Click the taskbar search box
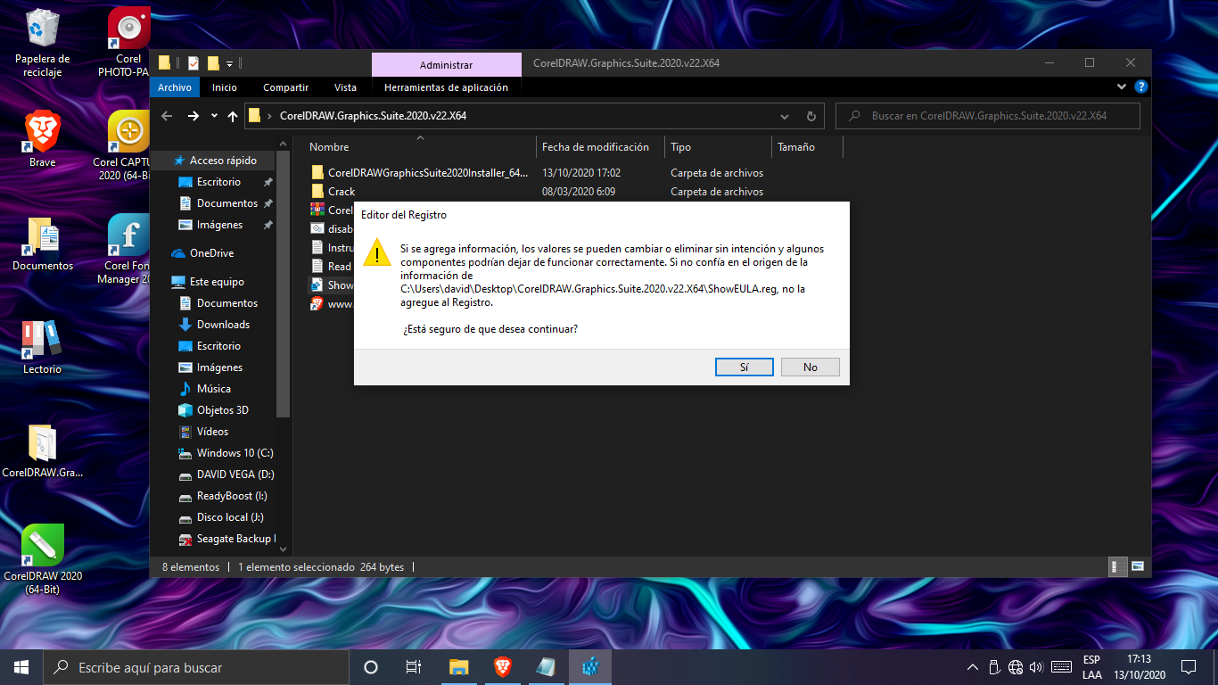1218x685 pixels. (x=196, y=667)
